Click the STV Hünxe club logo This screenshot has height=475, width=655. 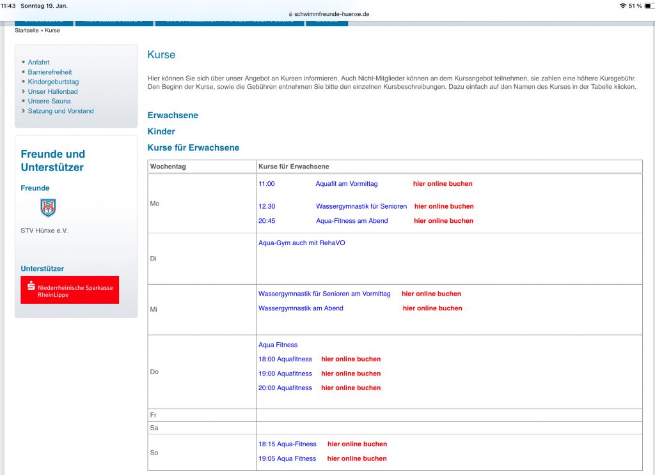(x=48, y=207)
